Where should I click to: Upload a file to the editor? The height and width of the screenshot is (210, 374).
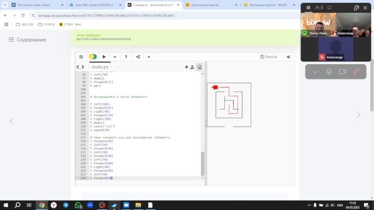pos(192,67)
